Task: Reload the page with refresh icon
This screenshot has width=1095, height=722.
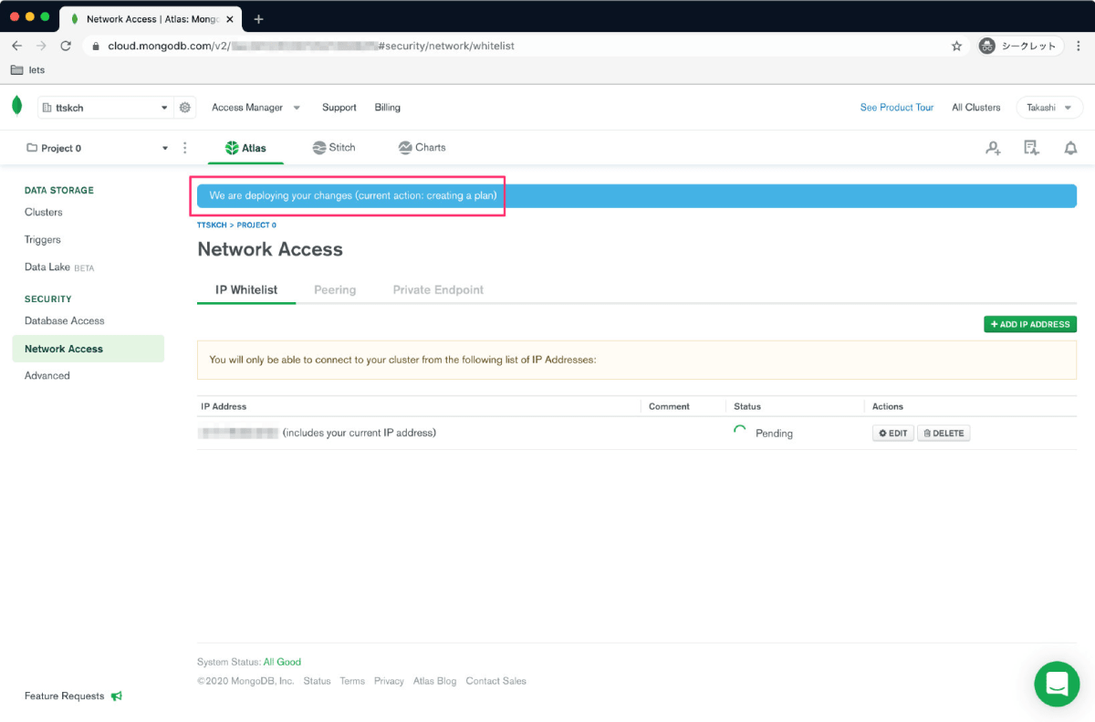Action: point(66,46)
